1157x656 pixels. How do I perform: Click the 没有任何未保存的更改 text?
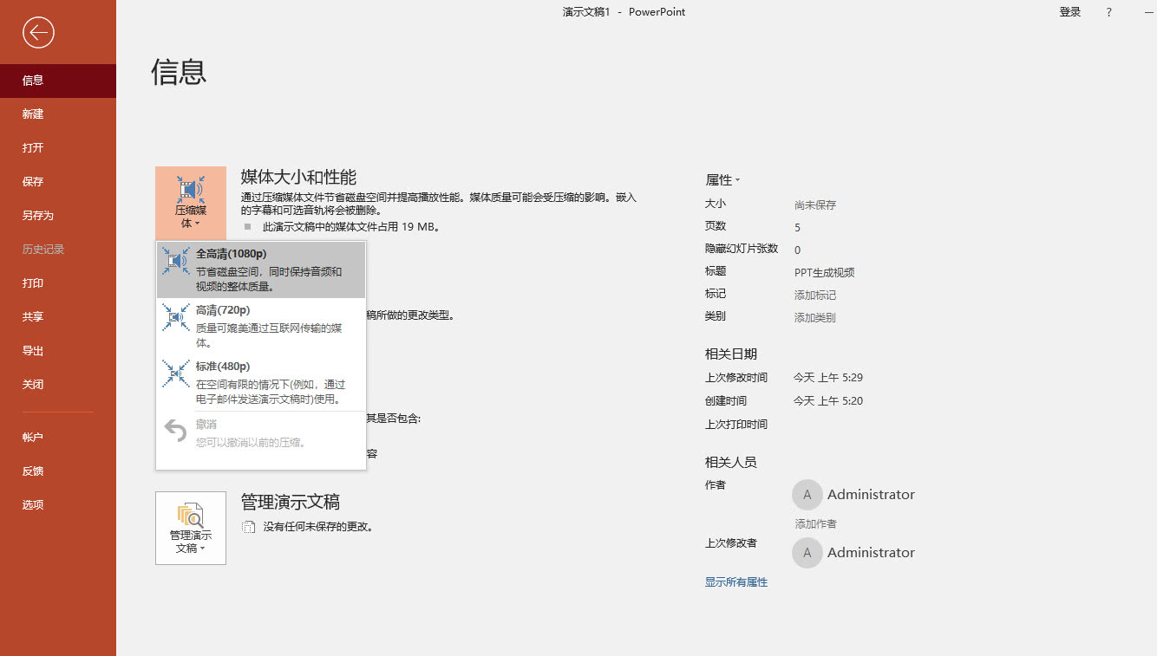[x=318, y=527]
